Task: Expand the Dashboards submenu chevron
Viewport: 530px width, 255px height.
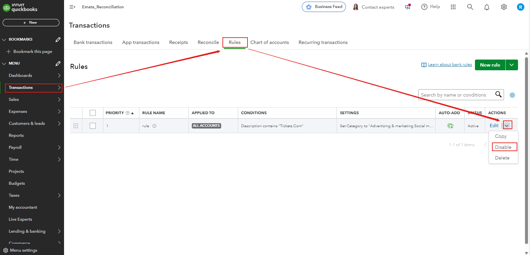Action: point(59,76)
